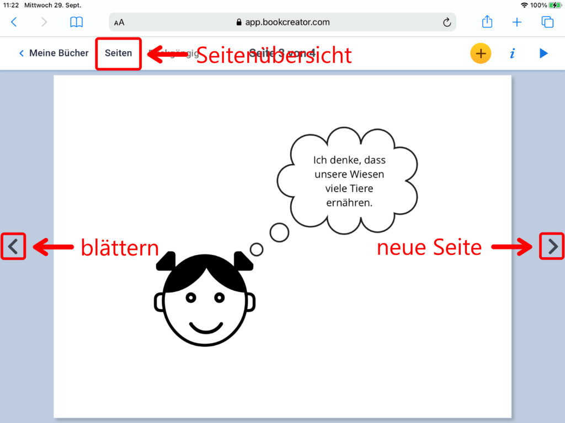Screen dimensions: 565x423
Task: Open a new Safari tab with plus
Action: click(x=517, y=22)
